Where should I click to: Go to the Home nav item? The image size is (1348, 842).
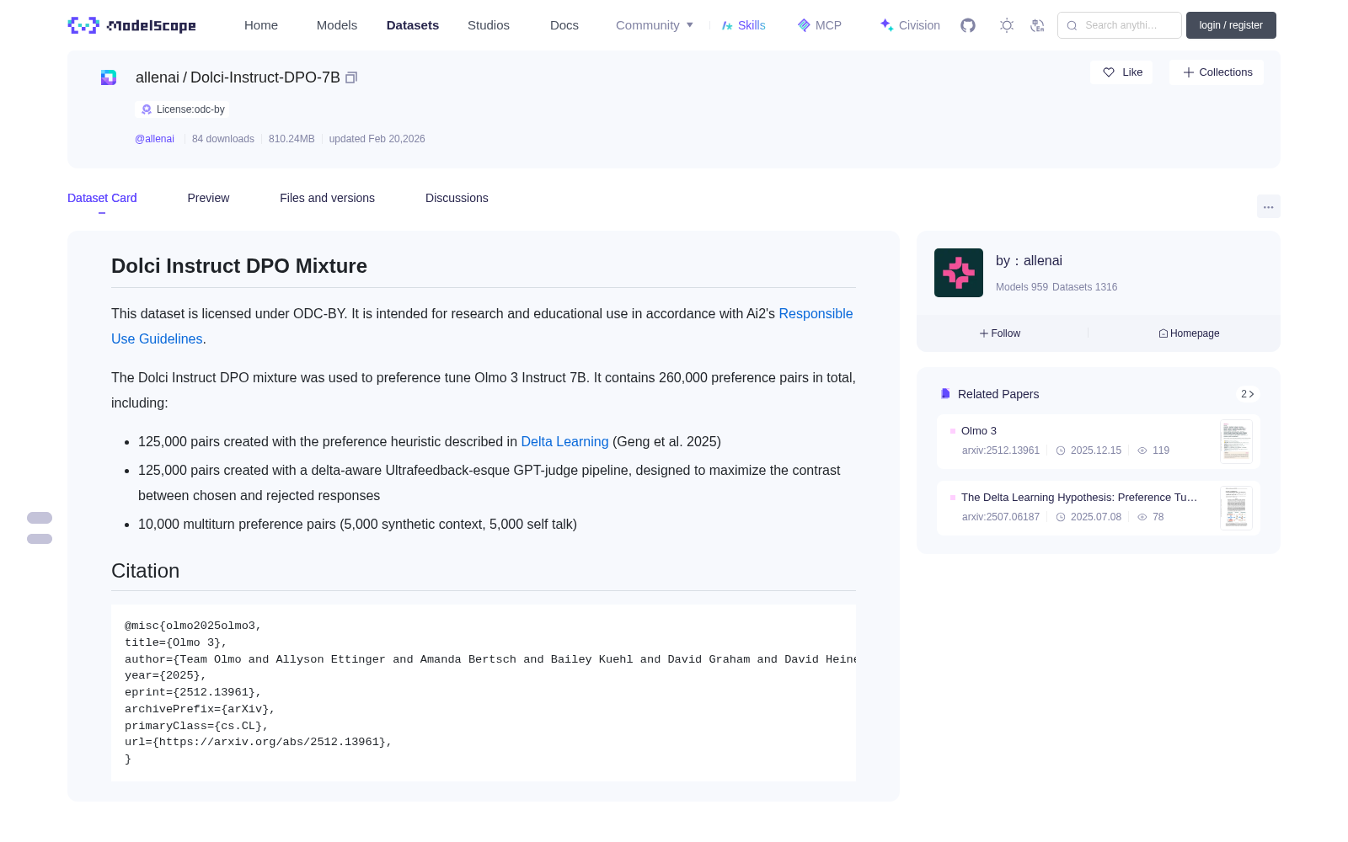pos(261,25)
